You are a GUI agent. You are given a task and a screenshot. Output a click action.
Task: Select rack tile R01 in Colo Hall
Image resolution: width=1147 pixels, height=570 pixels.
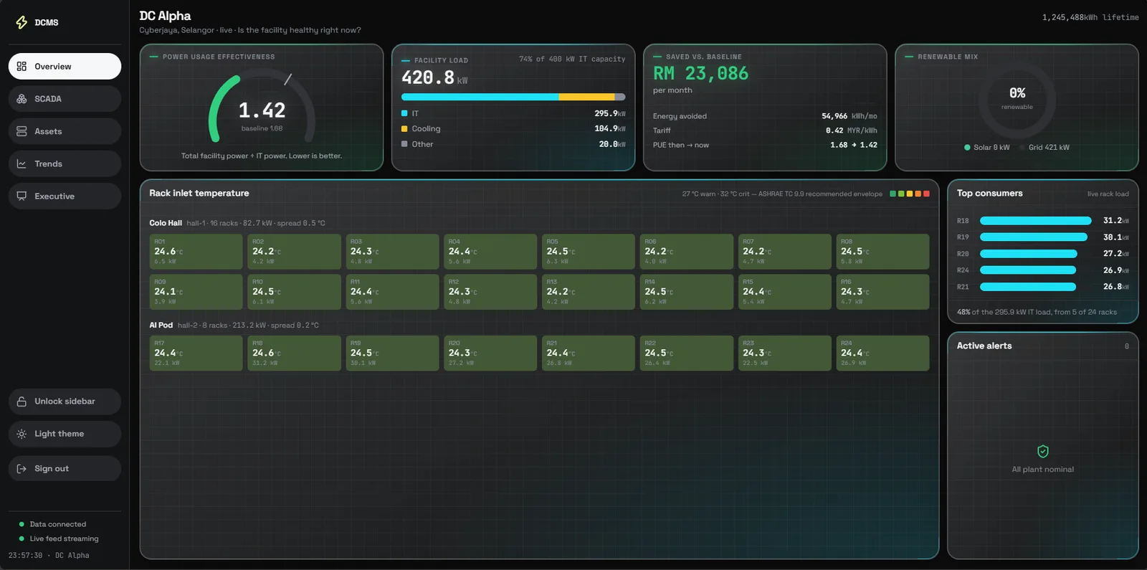tap(196, 252)
